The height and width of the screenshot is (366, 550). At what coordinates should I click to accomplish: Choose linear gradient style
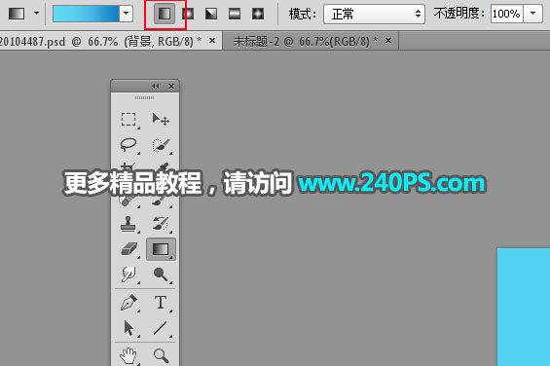[165, 14]
